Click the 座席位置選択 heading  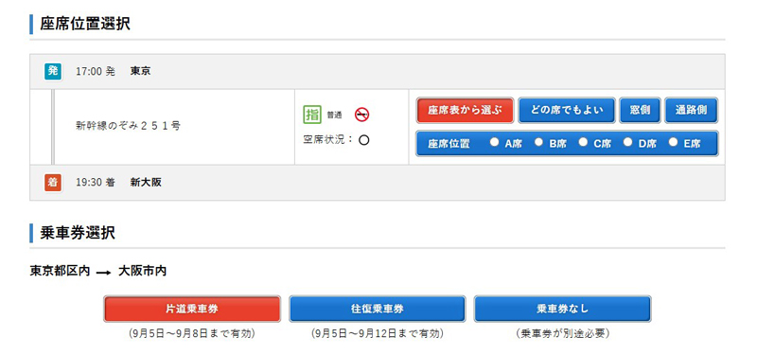[x=85, y=25]
